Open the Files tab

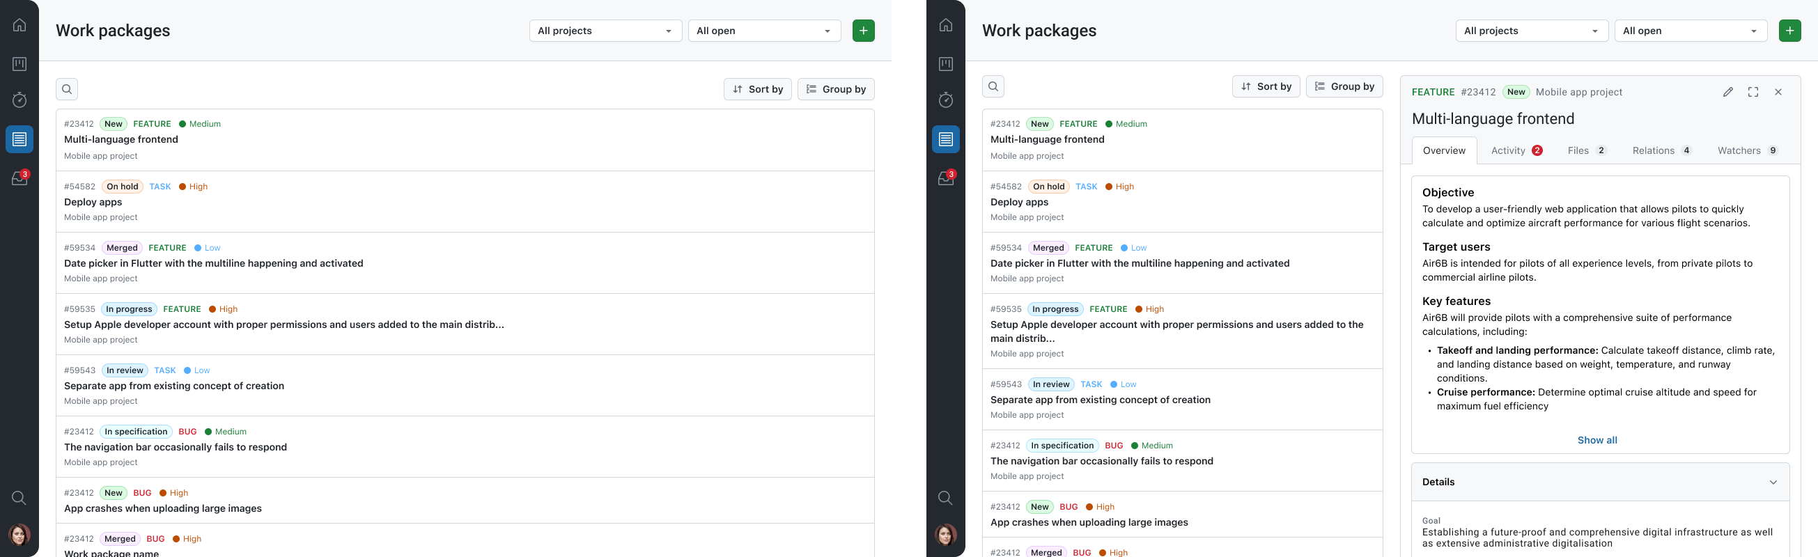[x=1587, y=150]
